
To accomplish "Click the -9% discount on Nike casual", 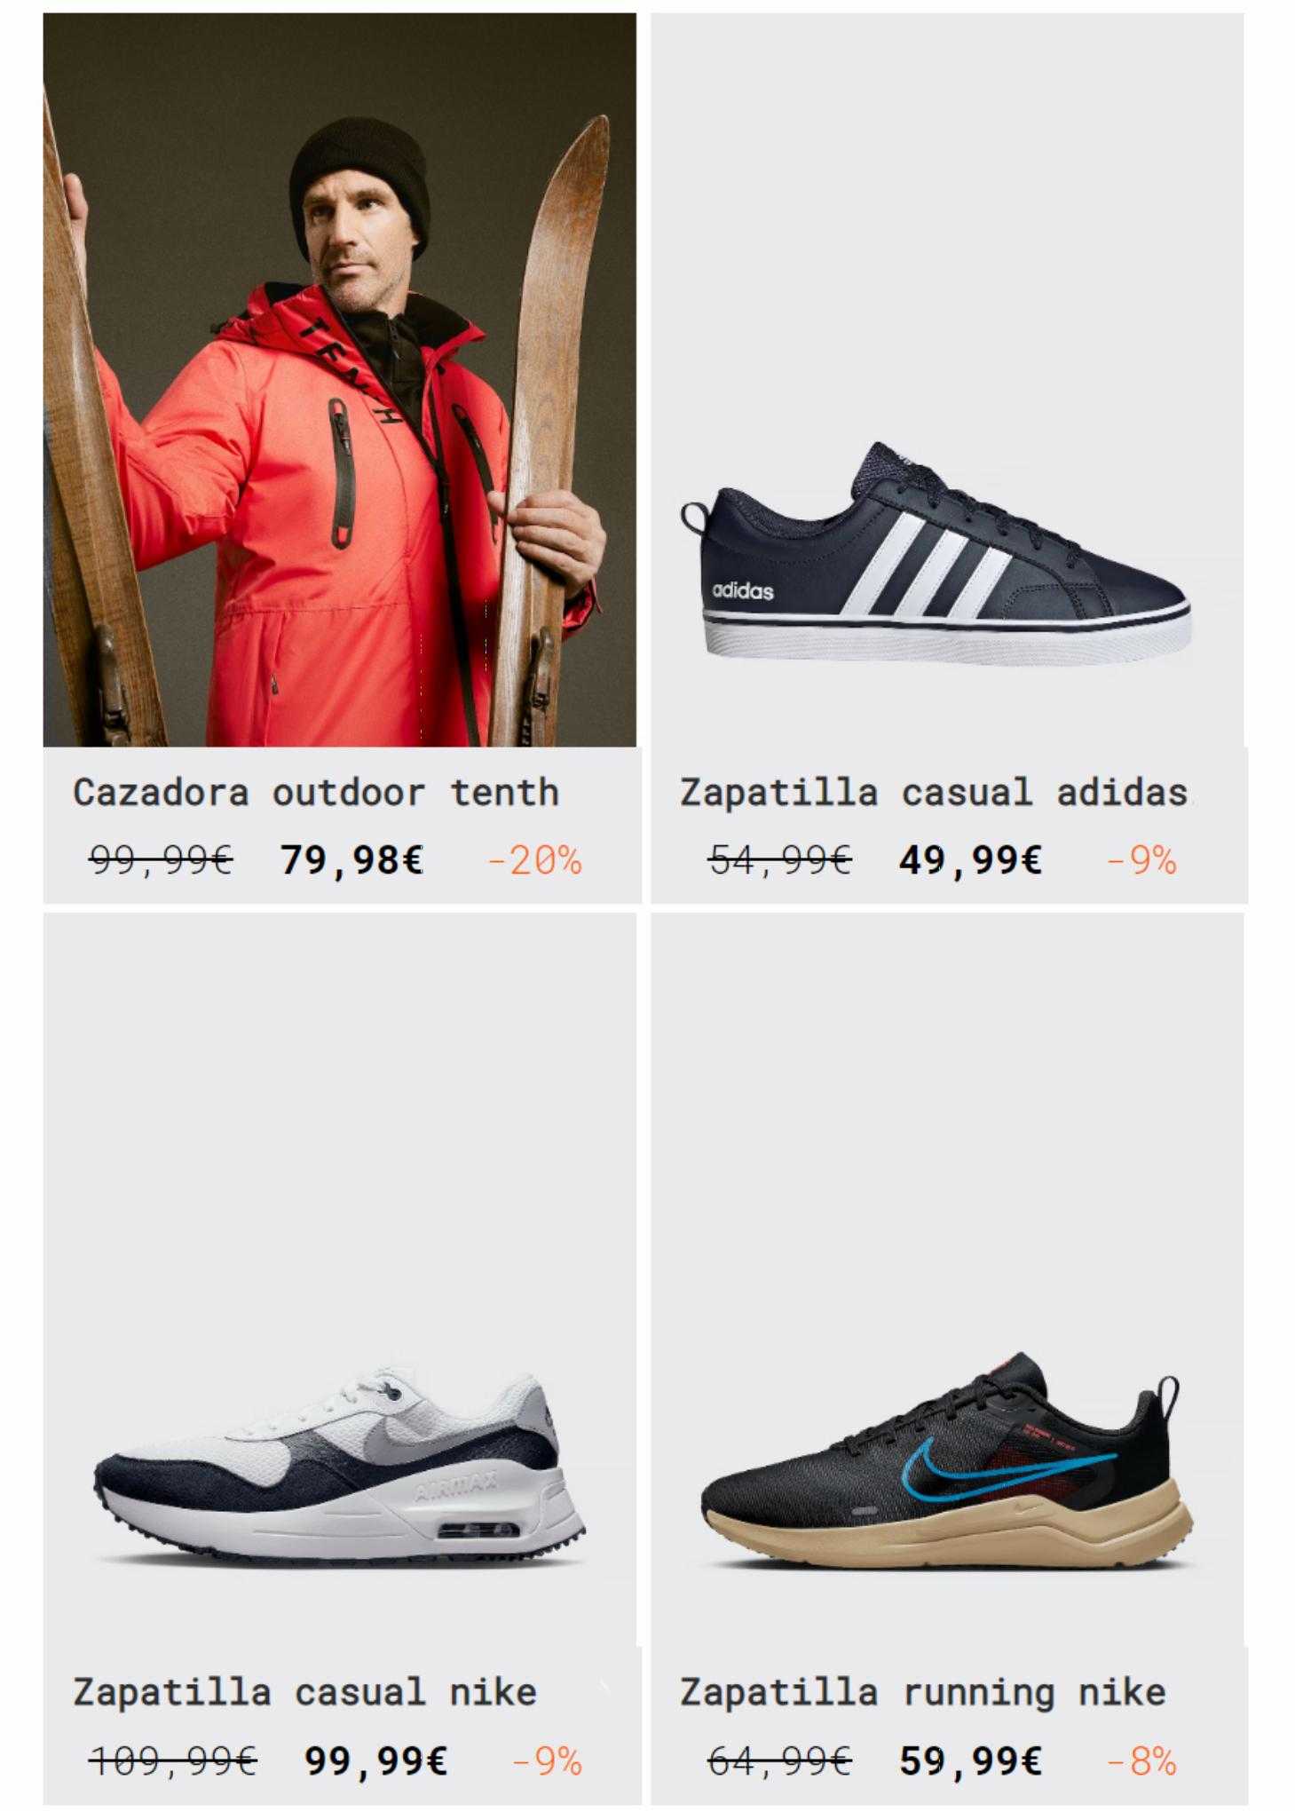I will pos(548,1760).
